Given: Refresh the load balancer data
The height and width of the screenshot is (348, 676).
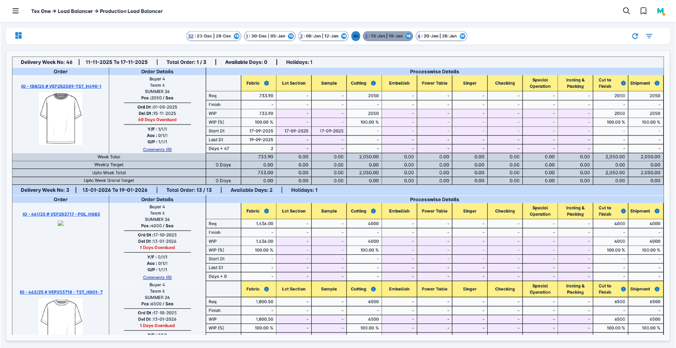Looking at the screenshot, I should coord(635,36).
